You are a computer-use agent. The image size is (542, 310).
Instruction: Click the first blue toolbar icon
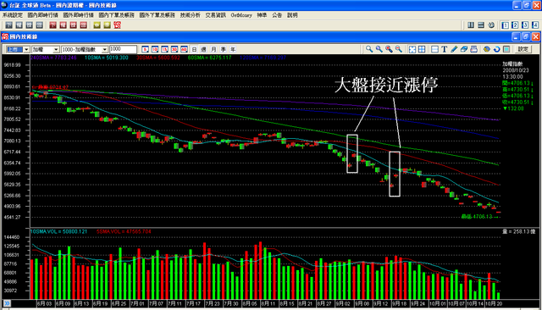click(x=8, y=25)
